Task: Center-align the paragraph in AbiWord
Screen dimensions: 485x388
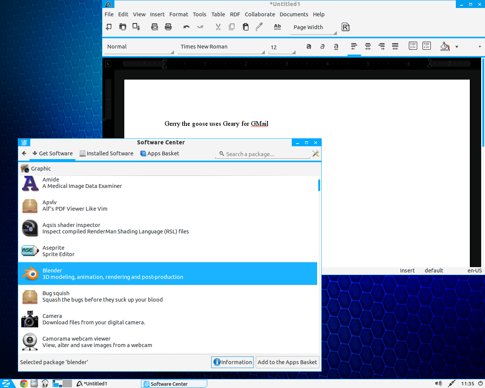Action: point(368,47)
